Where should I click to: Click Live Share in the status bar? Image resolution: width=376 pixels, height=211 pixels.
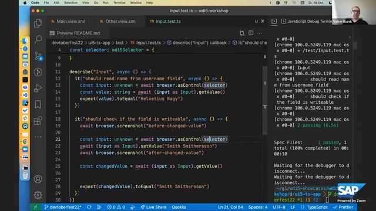153,207
